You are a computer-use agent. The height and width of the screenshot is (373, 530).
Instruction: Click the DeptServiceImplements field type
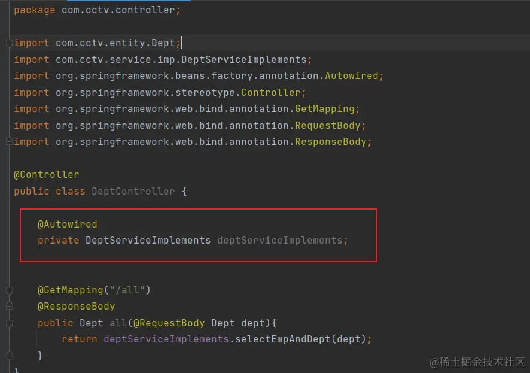pos(148,241)
